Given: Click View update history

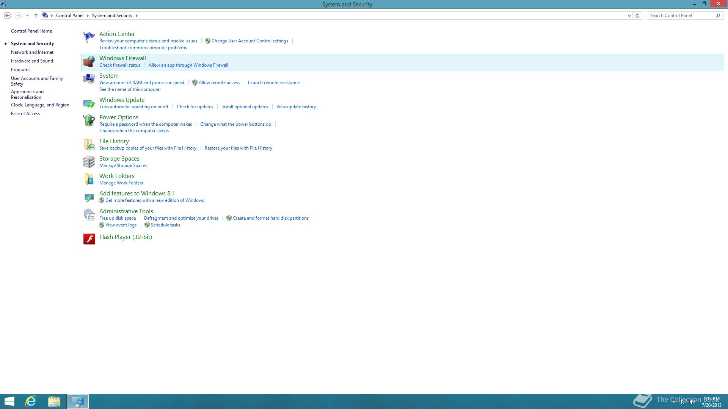Looking at the screenshot, I should 296,107.
